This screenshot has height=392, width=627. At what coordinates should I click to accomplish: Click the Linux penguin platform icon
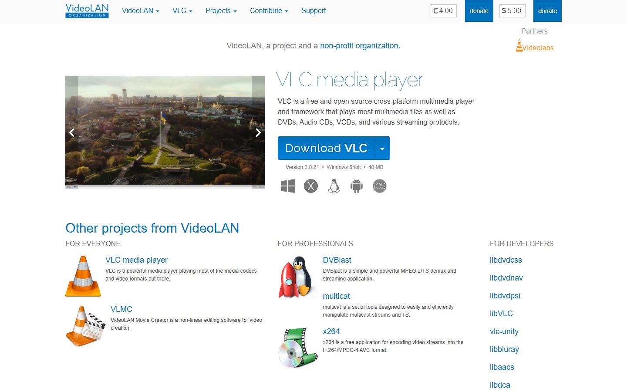pyautogui.click(x=334, y=186)
